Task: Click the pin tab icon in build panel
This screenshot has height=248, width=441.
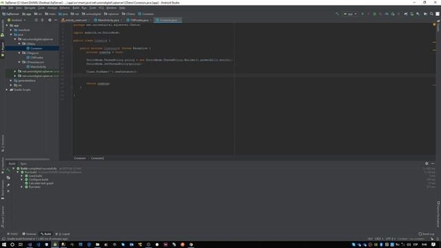Action: tap(8, 185)
